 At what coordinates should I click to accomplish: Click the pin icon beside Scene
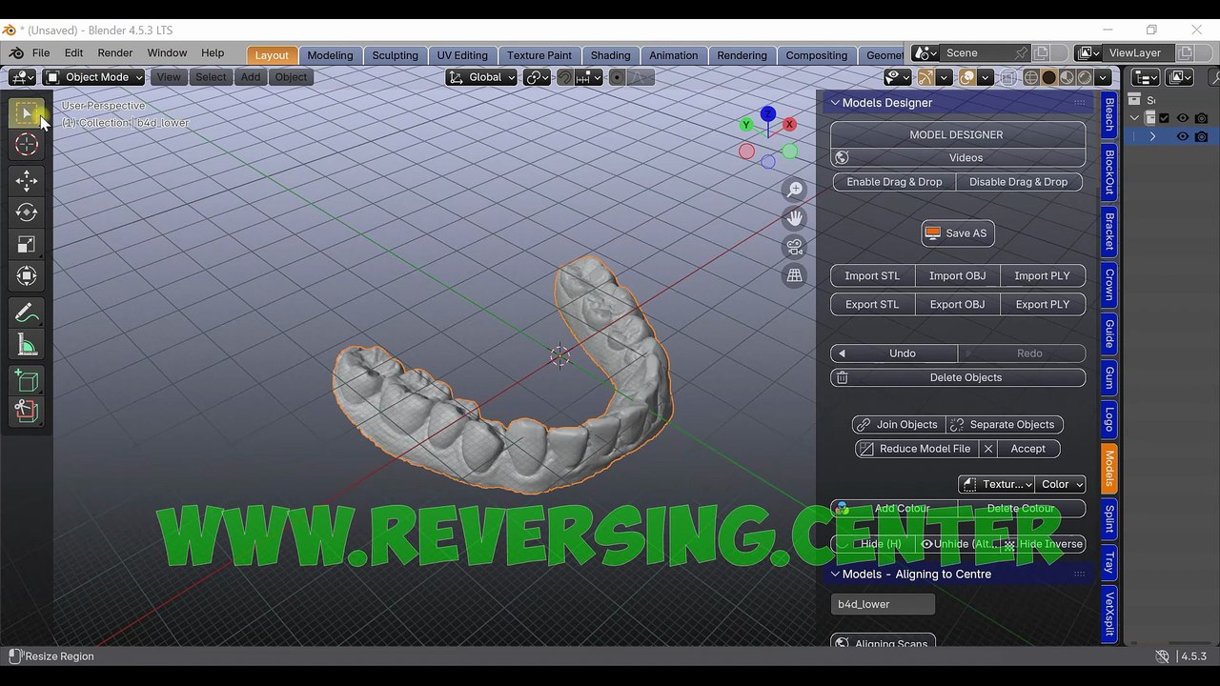[x=1021, y=53]
